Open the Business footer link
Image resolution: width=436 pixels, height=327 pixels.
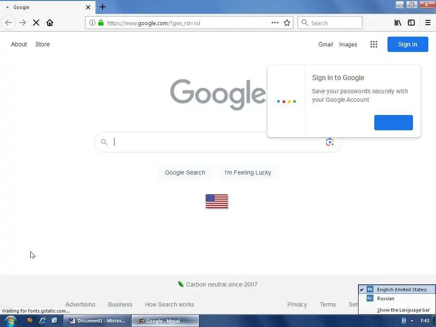click(x=120, y=304)
